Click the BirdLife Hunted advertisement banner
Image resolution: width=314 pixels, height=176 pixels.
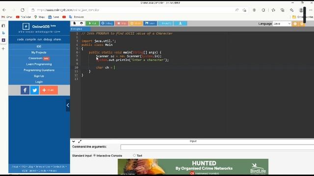coord(193,167)
